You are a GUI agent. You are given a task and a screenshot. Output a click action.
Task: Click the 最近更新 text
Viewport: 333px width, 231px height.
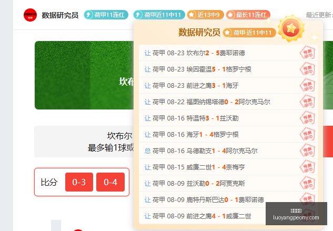[x=319, y=15]
